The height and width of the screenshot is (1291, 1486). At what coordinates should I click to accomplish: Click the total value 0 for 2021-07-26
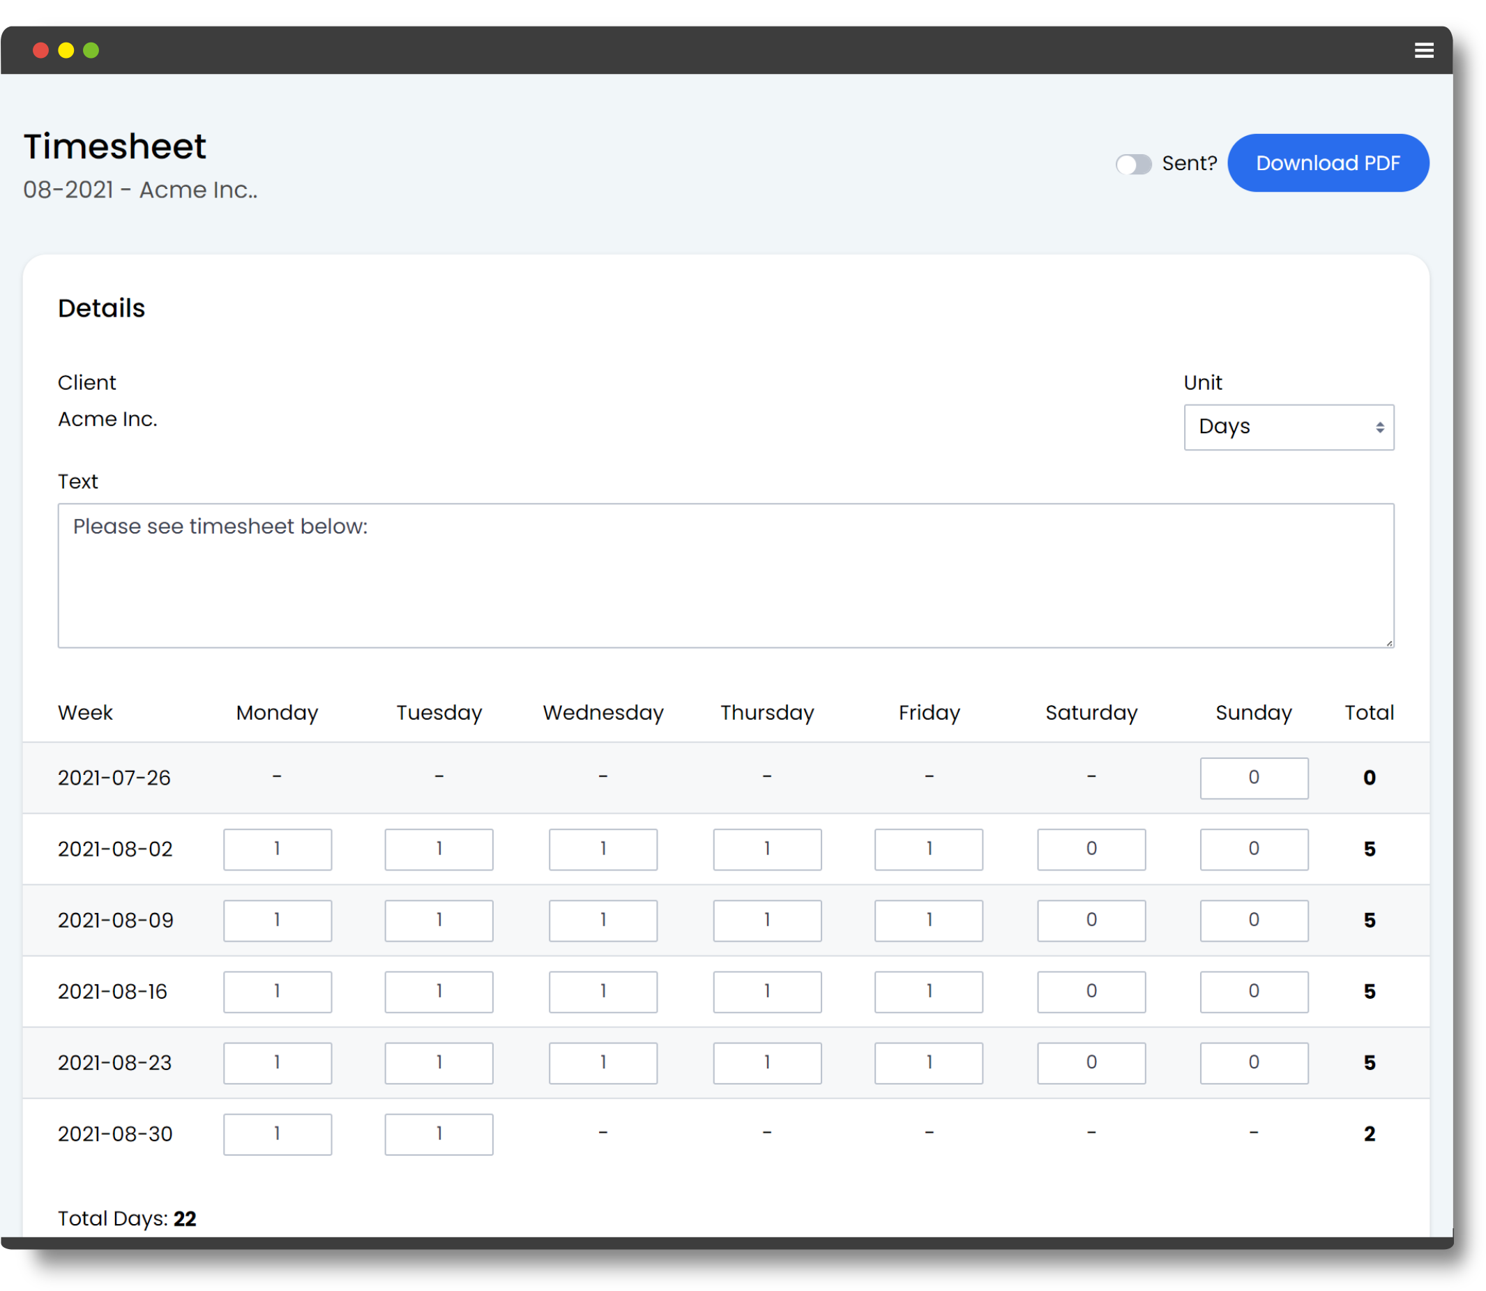coord(1369,778)
